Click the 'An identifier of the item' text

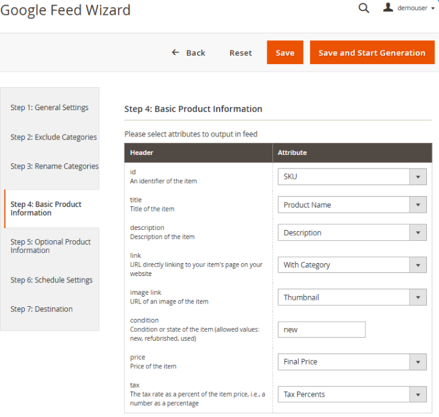click(163, 181)
